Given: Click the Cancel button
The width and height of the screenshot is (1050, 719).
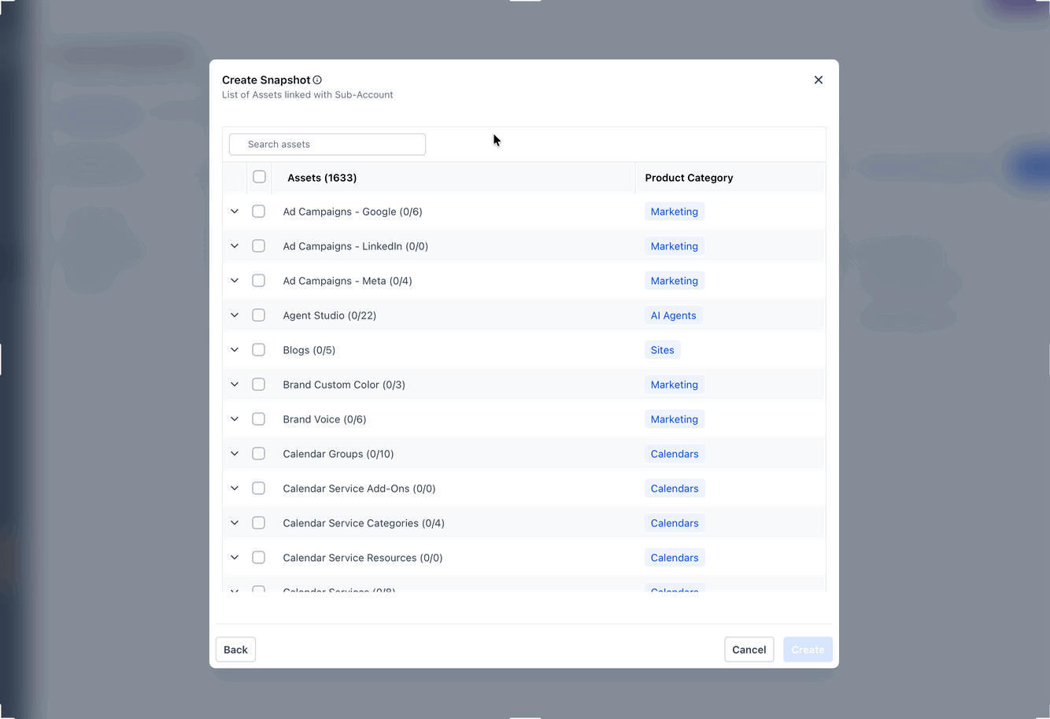Looking at the screenshot, I should pyautogui.click(x=749, y=650).
